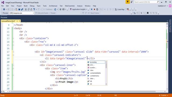Open the Tools menu
172x97 pixels.
[x=45, y=6]
